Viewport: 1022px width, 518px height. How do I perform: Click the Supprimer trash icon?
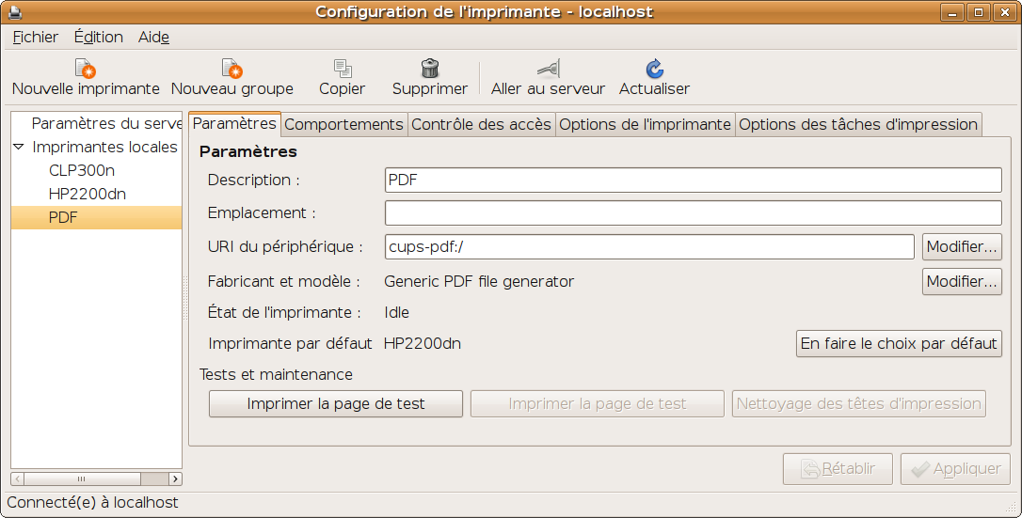pyautogui.click(x=429, y=69)
